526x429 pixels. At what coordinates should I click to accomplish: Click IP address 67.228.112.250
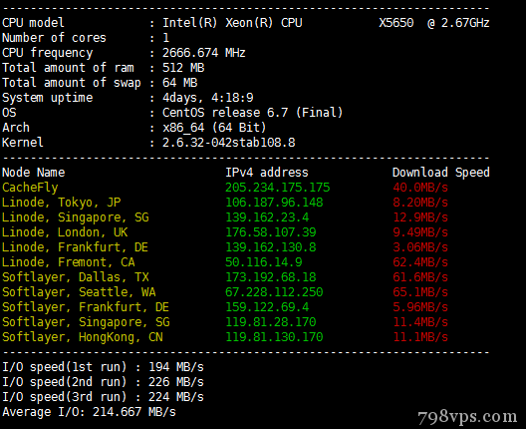(x=274, y=292)
